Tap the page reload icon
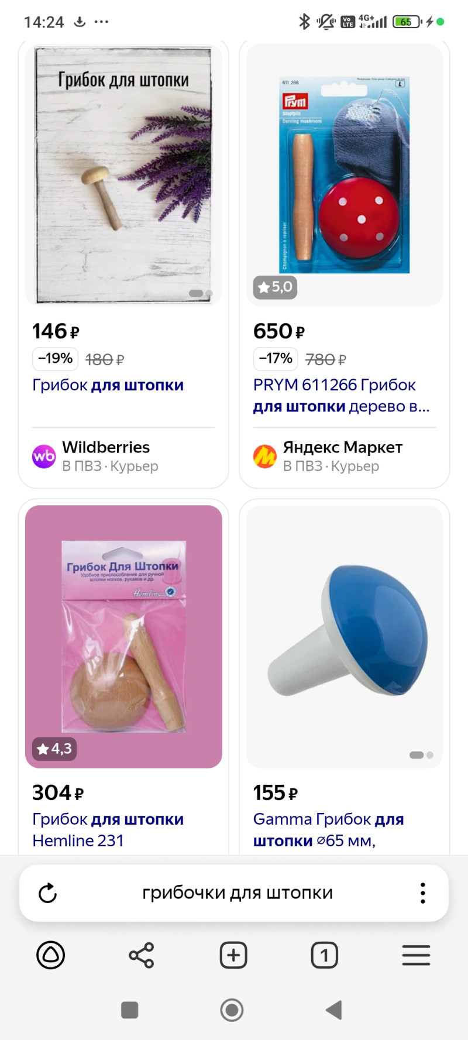 click(47, 893)
